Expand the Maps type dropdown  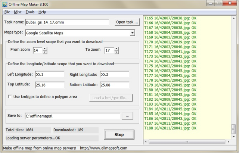click(x=133, y=33)
